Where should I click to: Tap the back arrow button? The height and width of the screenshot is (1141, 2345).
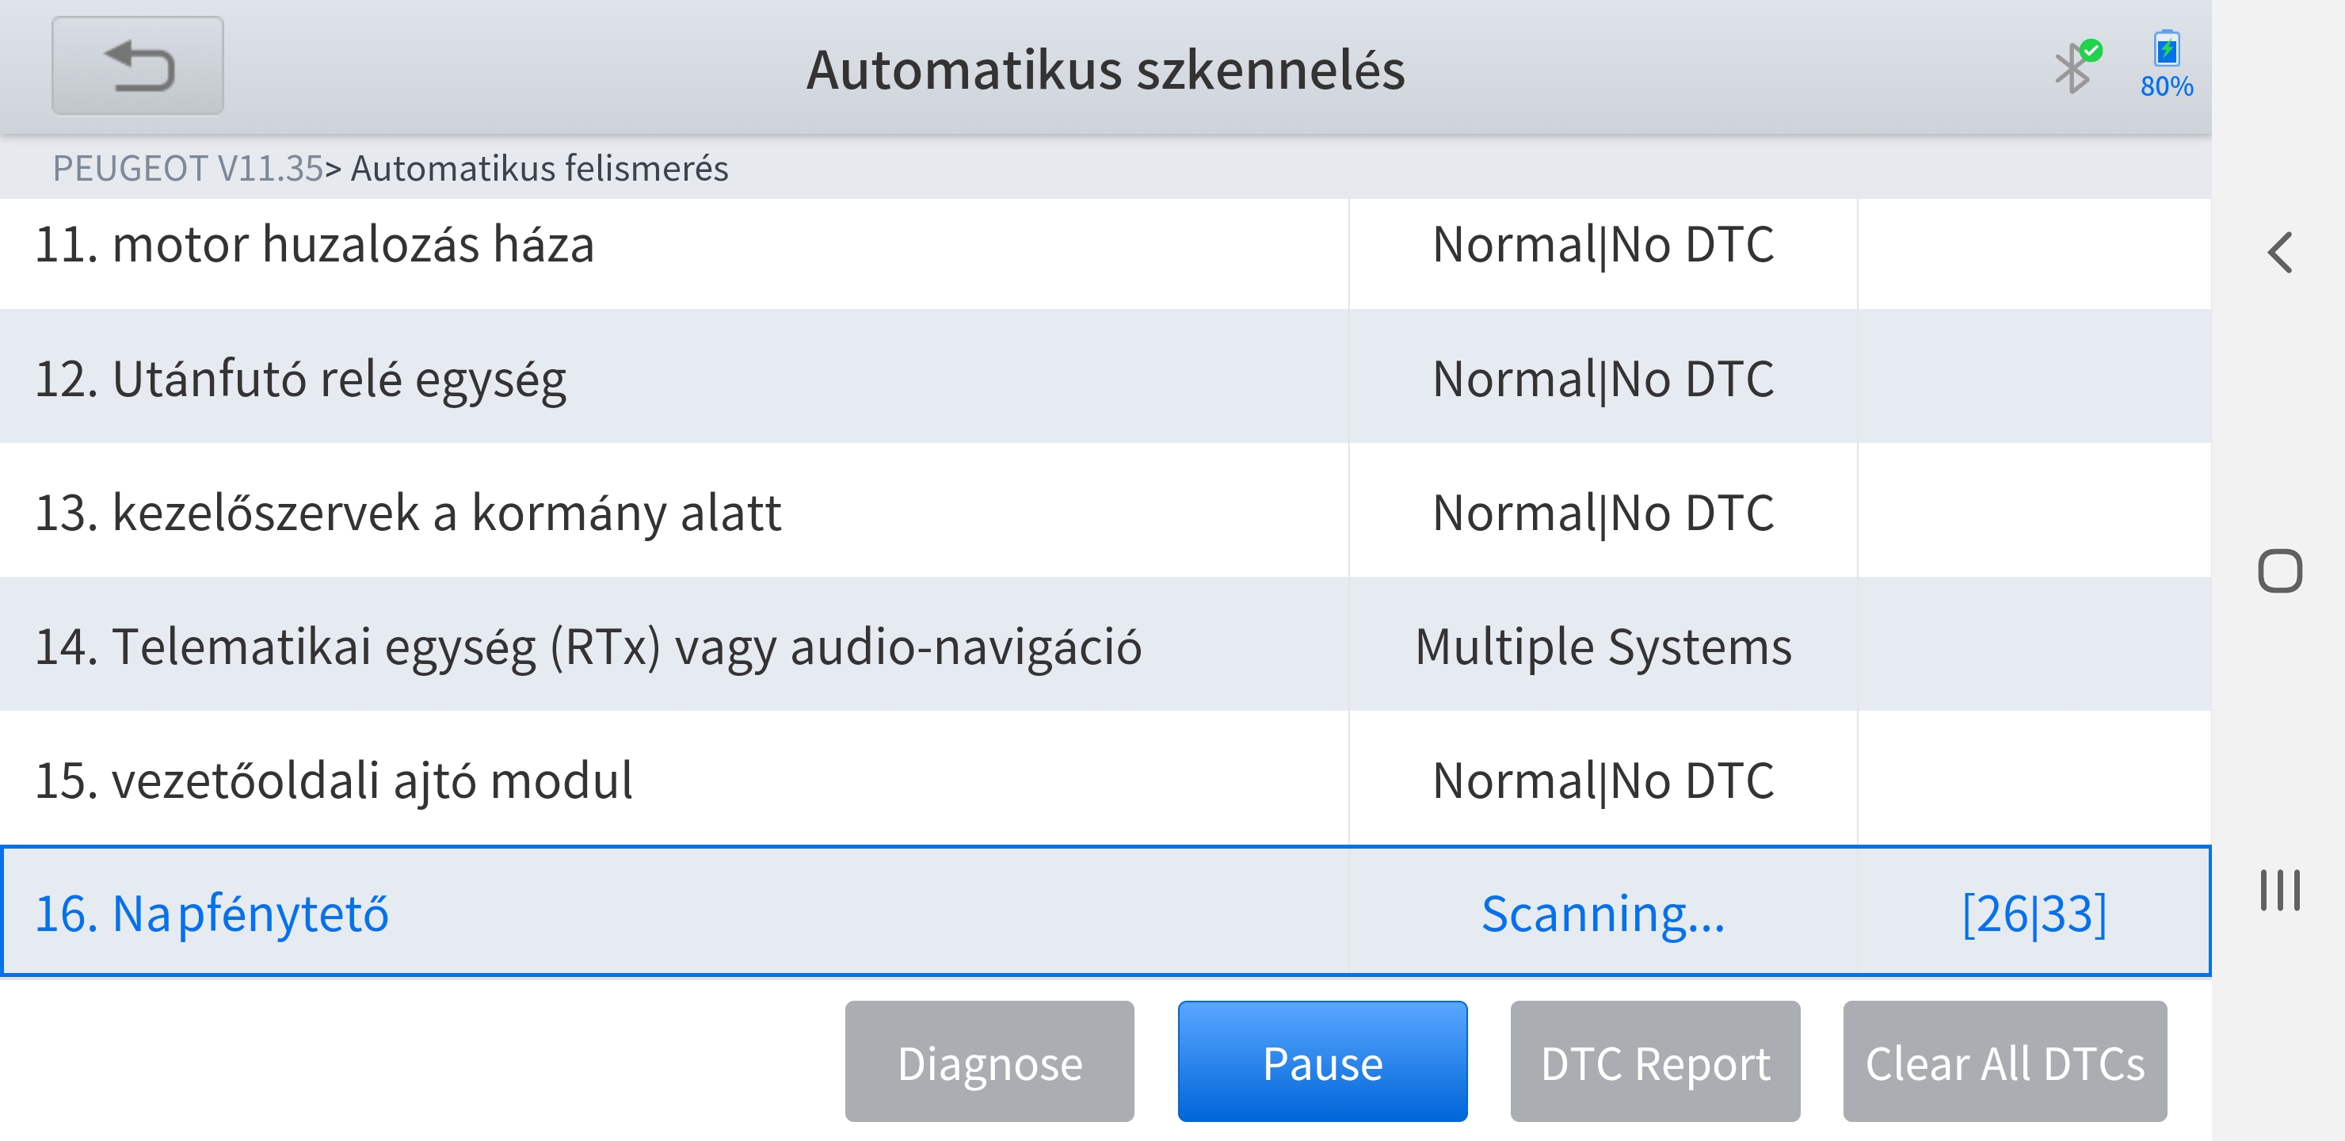pyautogui.click(x=138, y=66)
